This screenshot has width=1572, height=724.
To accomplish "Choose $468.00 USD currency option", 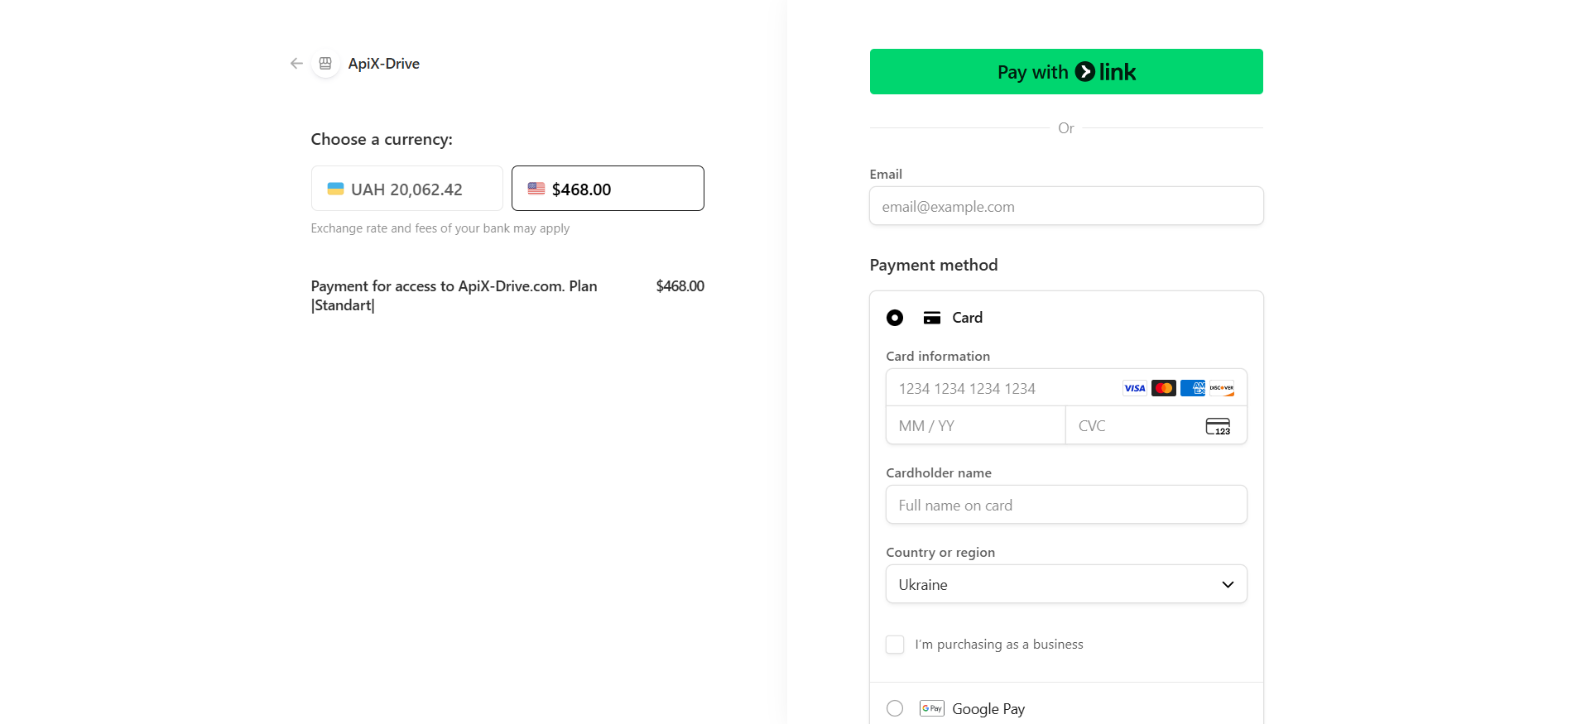I will pyautogui.click(x=608, y=189).
